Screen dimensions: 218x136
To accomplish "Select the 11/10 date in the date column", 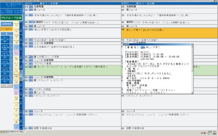I will pyautogui.click(x=16, y=104).
